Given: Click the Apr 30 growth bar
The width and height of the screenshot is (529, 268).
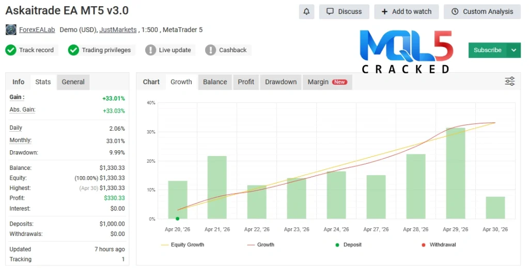Looking at the screenshot, I should (x=495, y=208).
